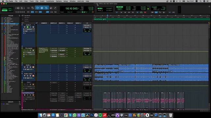Viewport: 211px width, 118px height.
Task: Recall zoom preset 1
Action: click(x=16, y=12)
